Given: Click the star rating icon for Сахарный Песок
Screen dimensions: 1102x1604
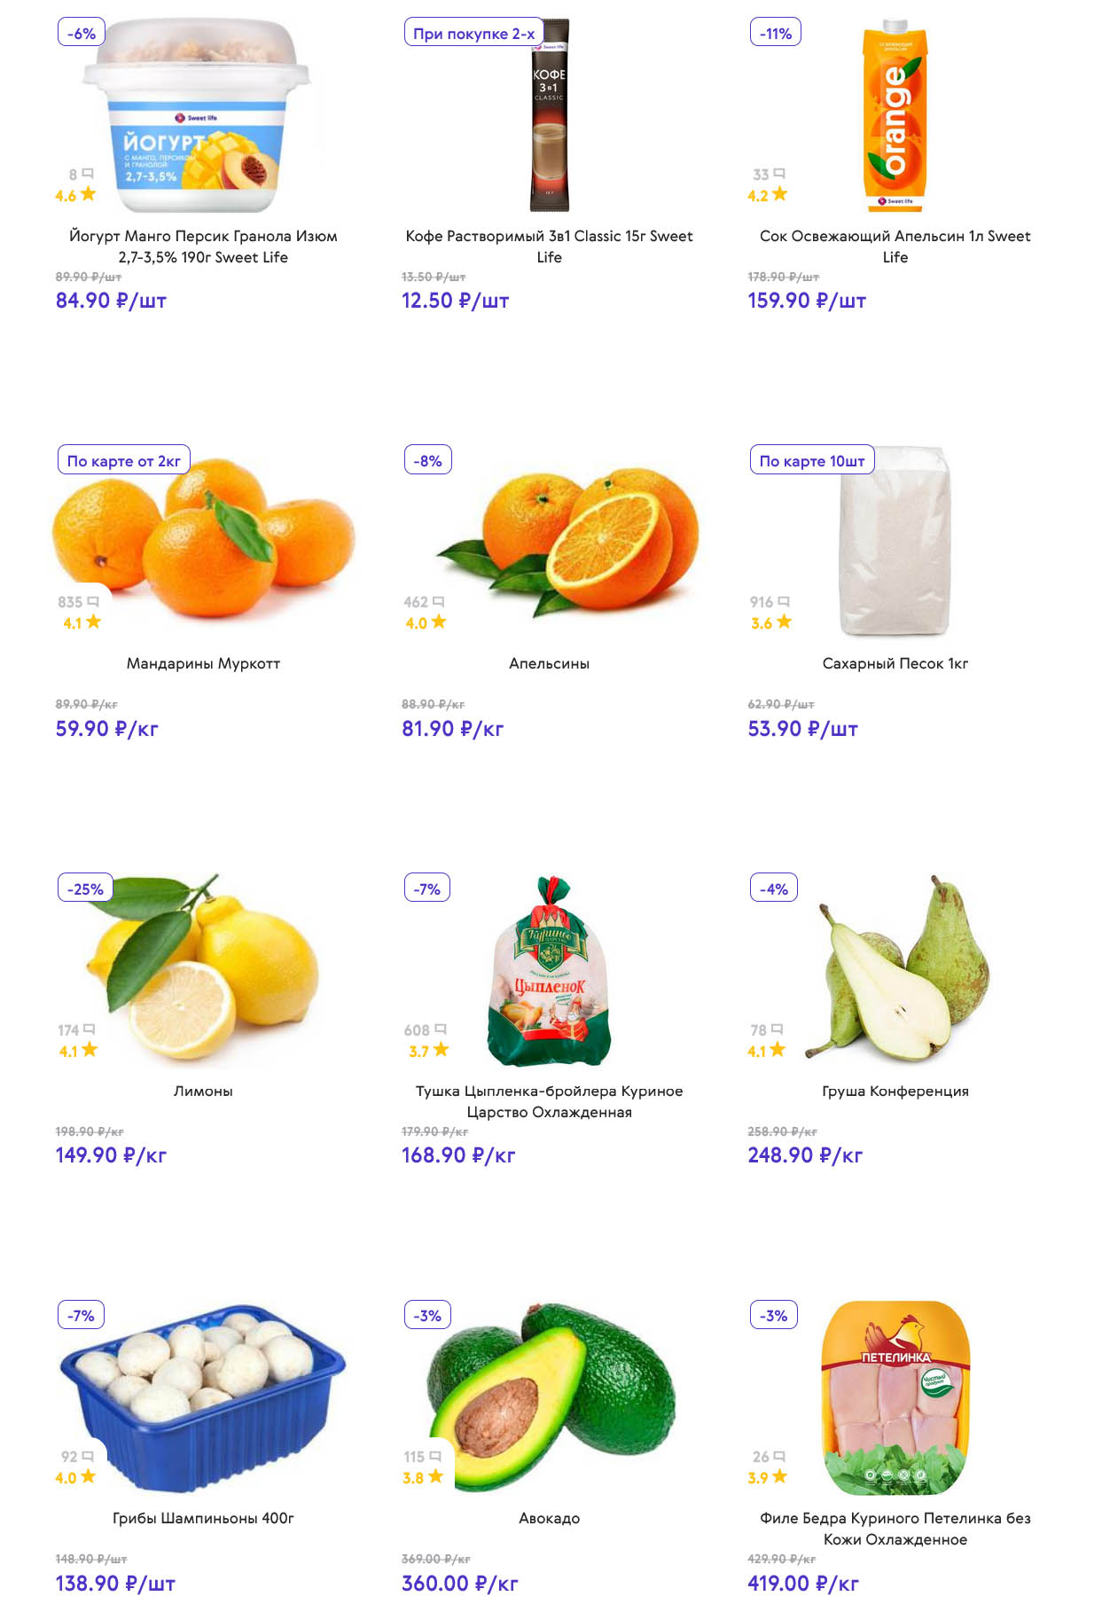Looking at the screenshot, I should 784,622.
